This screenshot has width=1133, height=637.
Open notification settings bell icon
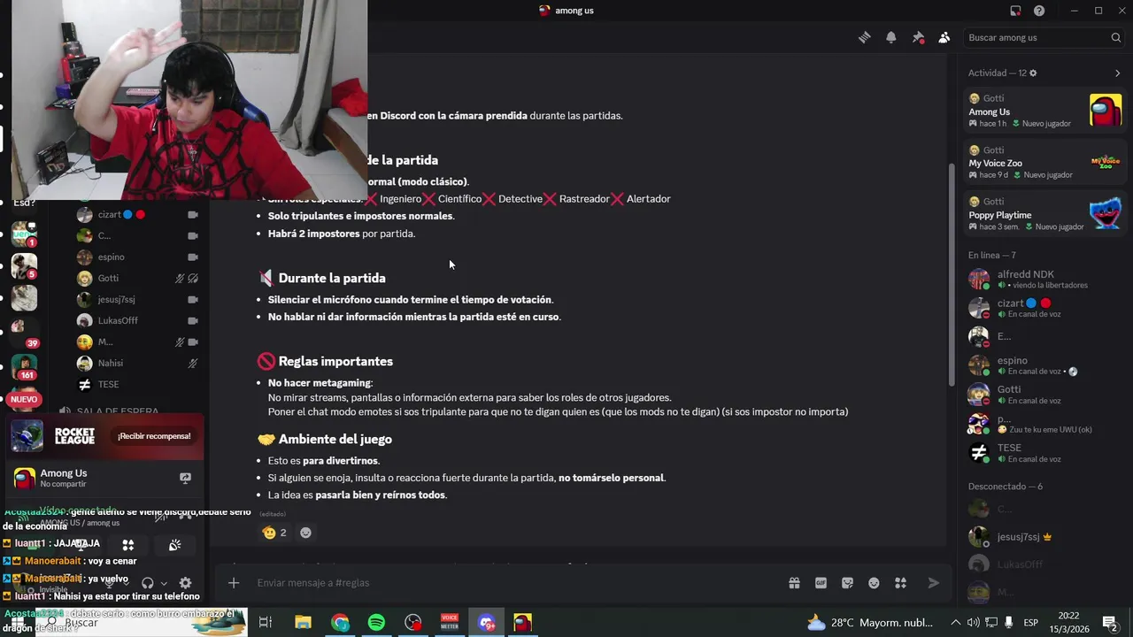891,37
